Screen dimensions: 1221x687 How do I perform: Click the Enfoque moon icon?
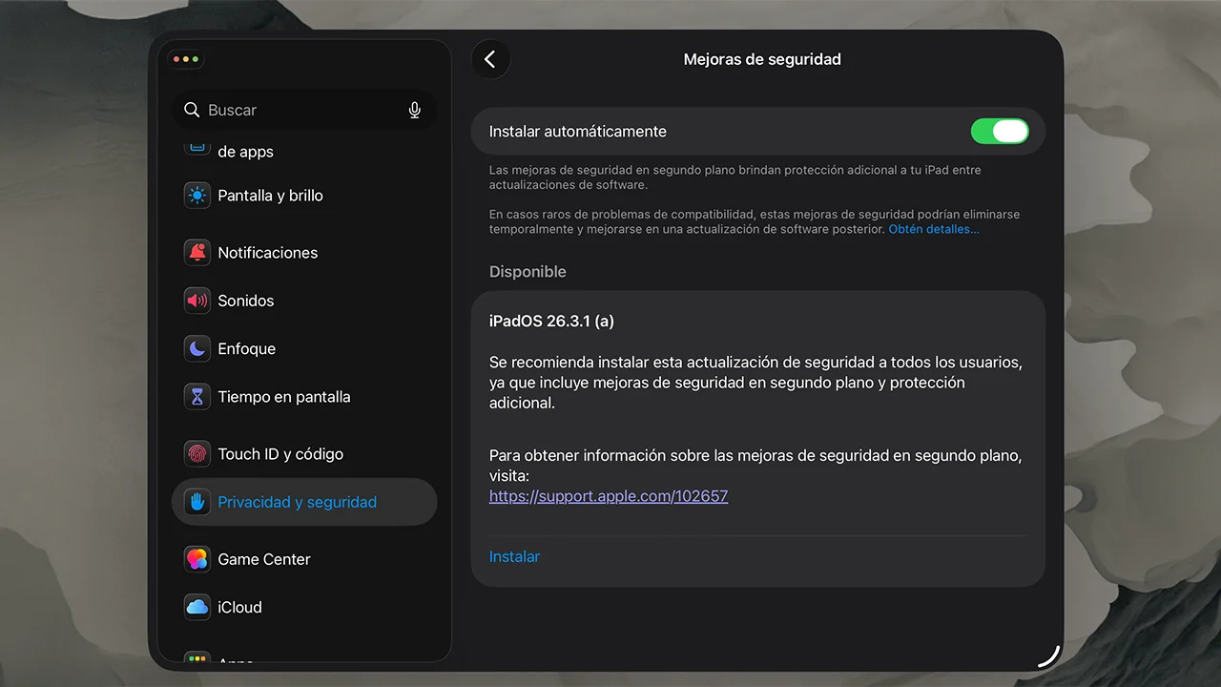click(x=197, y=349)
